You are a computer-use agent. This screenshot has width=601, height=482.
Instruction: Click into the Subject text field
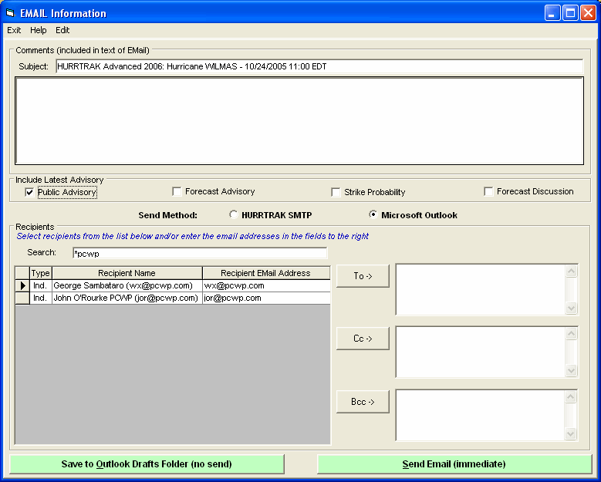319,66
